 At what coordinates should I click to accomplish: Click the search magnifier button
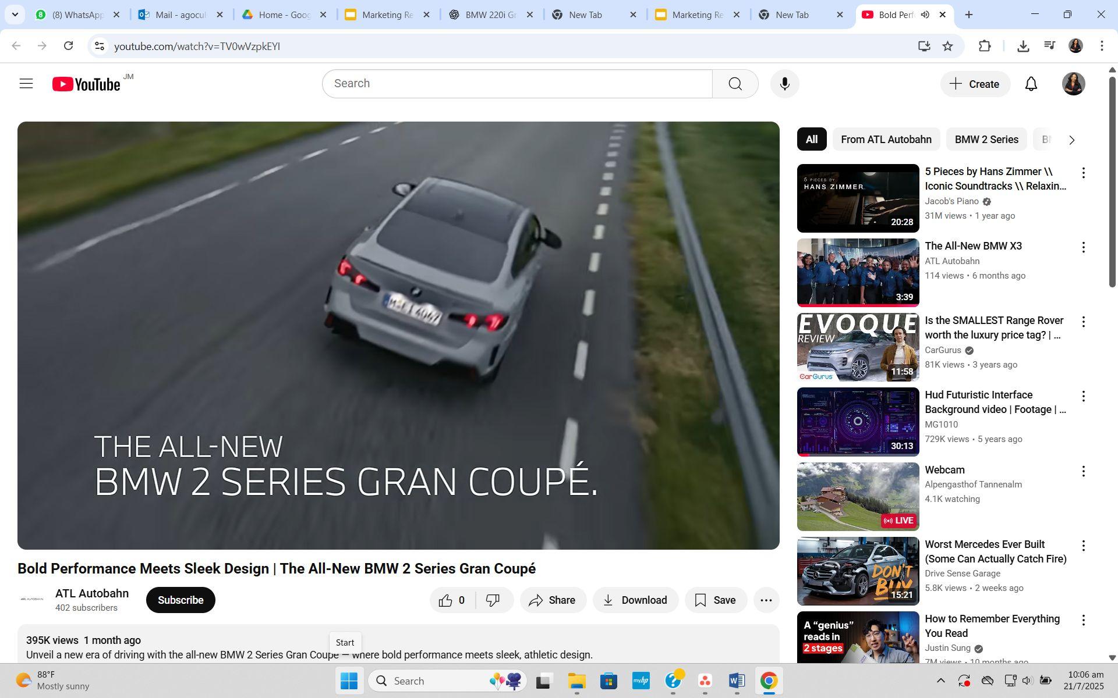735,84
